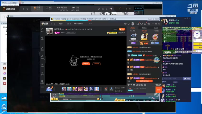Click the yellow event banner below the follow button
Viewport: 202px width, 114px height.
(112, 33)
